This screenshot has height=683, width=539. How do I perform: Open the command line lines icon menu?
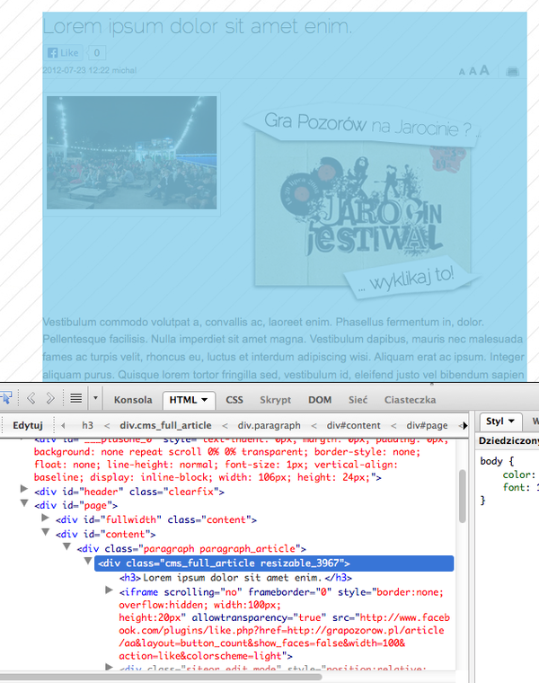(76, 397)
